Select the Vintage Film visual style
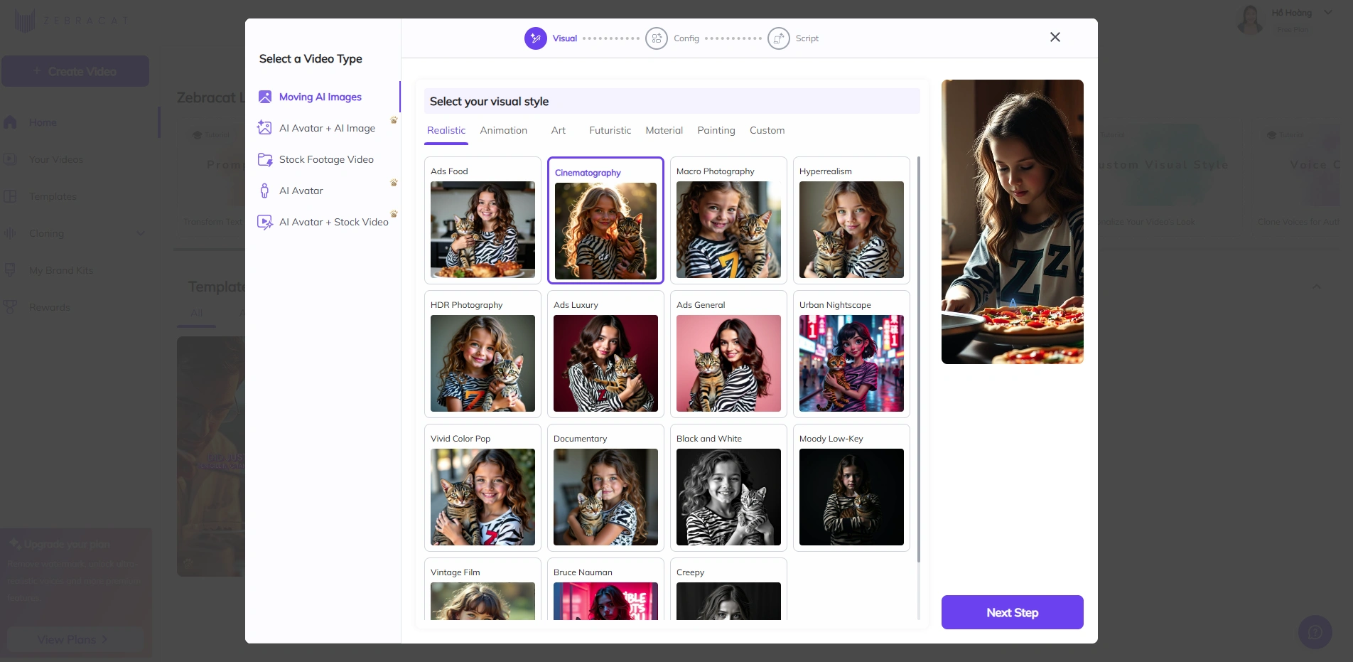This screenshot has width=1353, height=662. (x=483, y=589)
